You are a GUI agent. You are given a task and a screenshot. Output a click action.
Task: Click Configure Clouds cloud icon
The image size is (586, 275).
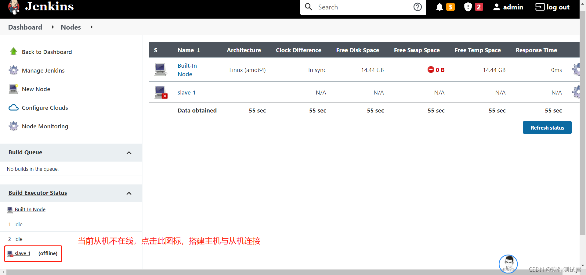pyautogui.click(x=13, y=108)
